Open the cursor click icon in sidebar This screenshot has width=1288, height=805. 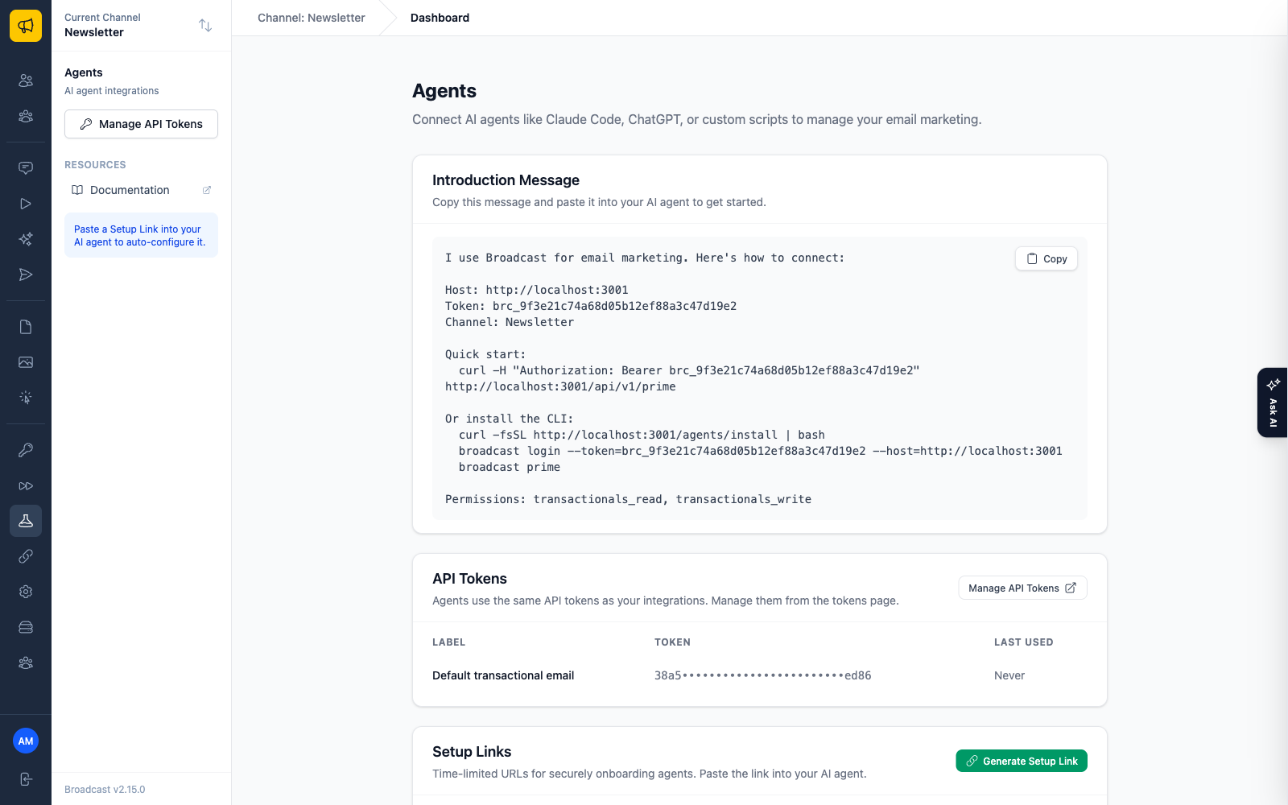26,398
